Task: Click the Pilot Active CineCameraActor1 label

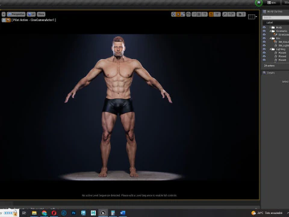Action: click(x=34, y=20)
